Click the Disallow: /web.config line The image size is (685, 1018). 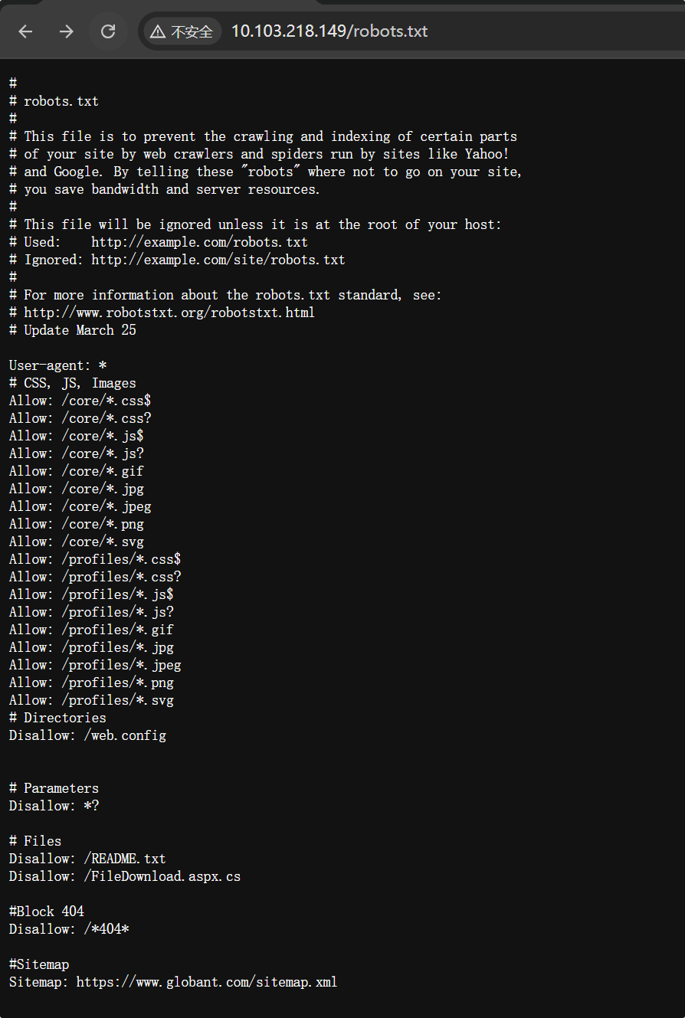(87, 735)
